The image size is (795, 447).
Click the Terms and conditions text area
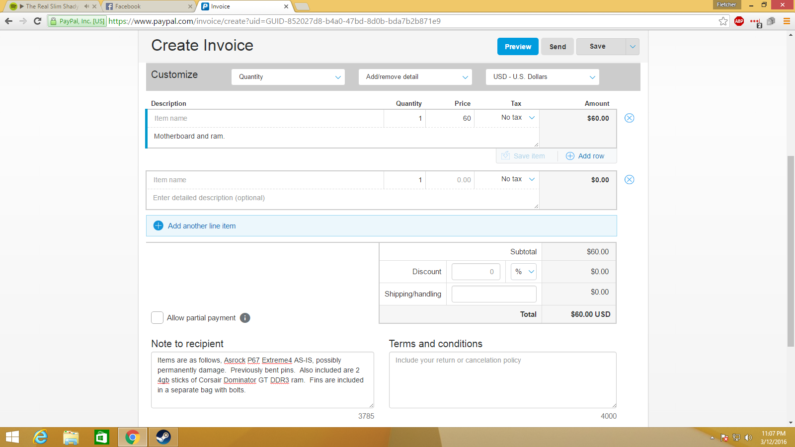point(503,380)
